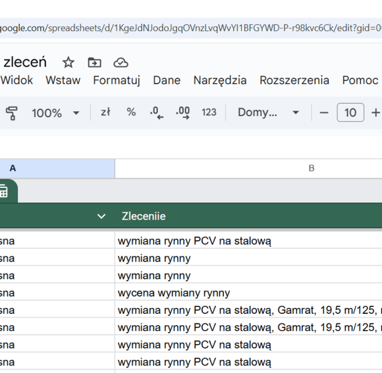Viewport: 382px width, 373px height.
Task: Format as currency with zł button
Action: pos(105,112)
